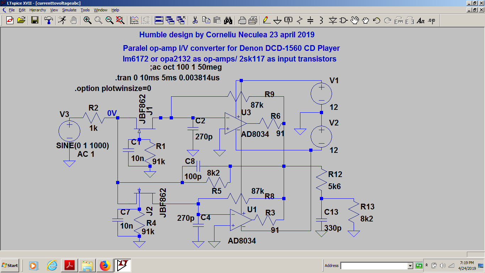The image size is (485, 273).
Task: Click the Humble design title text
Action: pos(227,35)
